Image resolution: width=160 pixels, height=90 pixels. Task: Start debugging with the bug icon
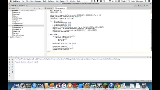pos(147,6)
